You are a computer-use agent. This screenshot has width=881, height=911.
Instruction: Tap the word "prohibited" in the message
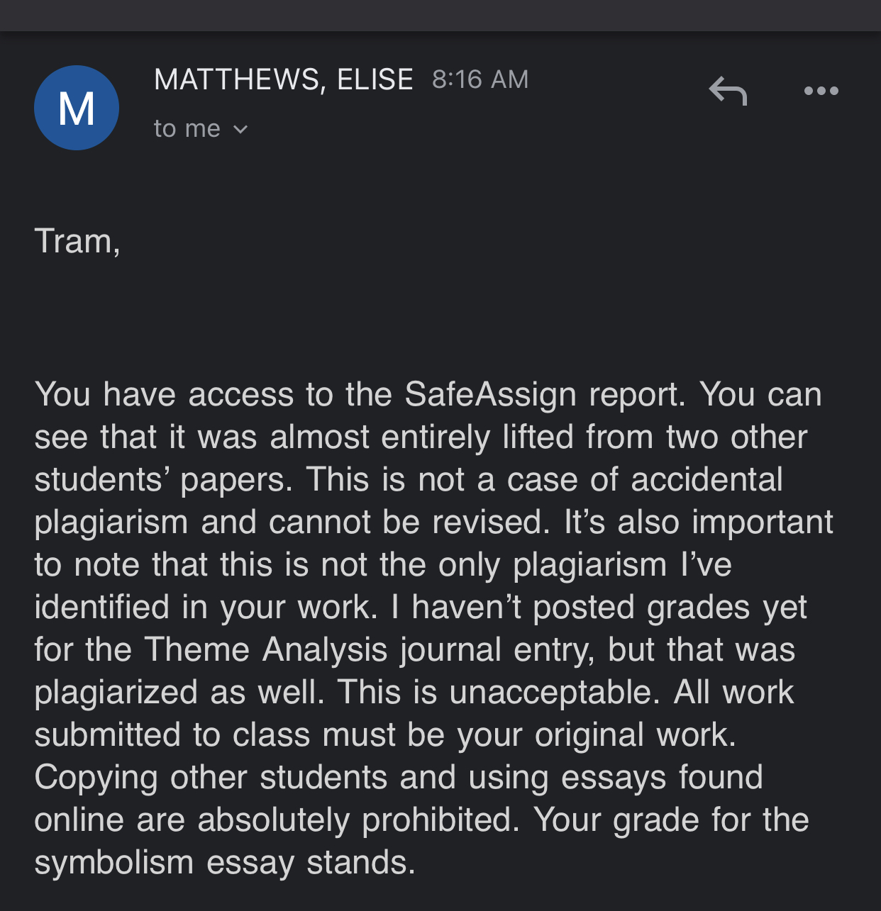[436, 820]
